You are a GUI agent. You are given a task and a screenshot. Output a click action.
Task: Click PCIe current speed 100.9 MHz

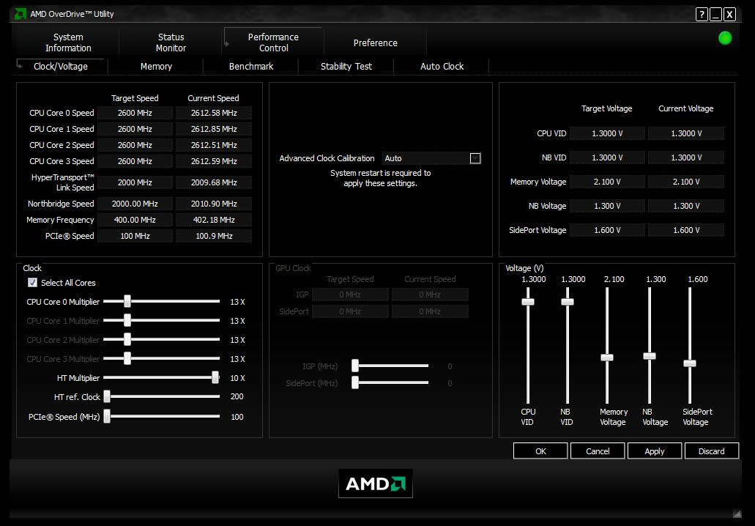point(214,236)
